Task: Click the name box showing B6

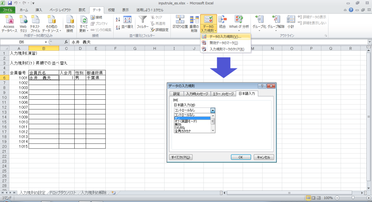Action: click(22, 42)
